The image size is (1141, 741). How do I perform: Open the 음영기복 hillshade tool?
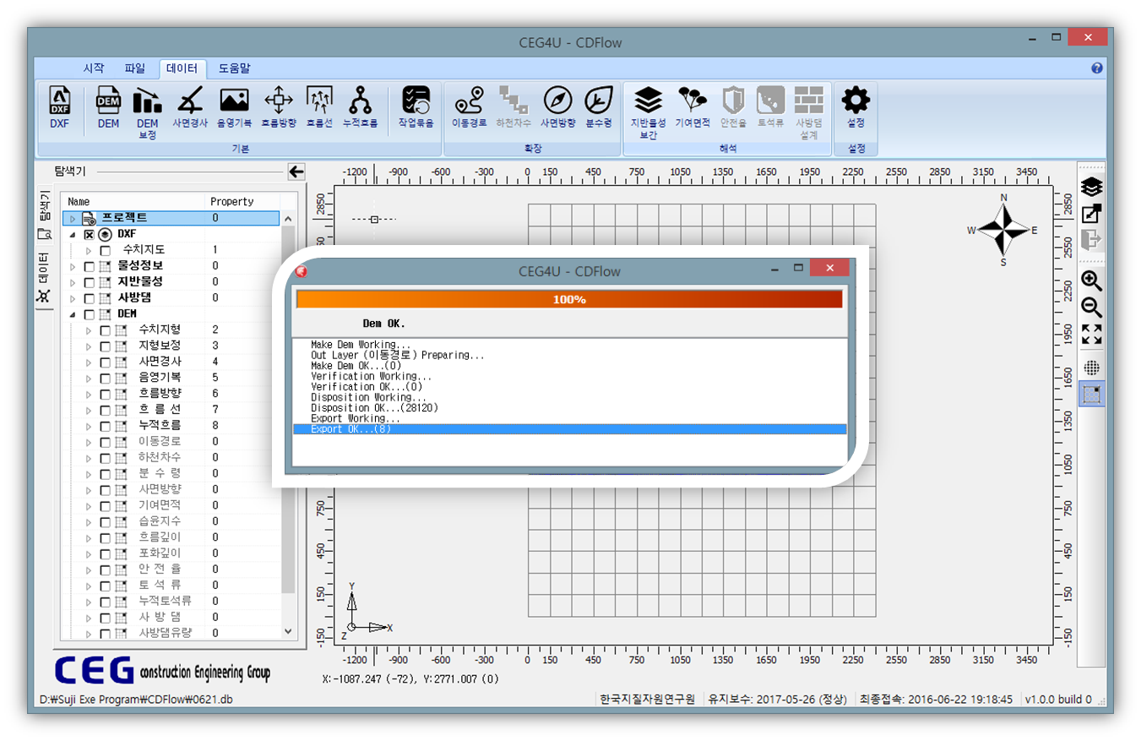234,107
